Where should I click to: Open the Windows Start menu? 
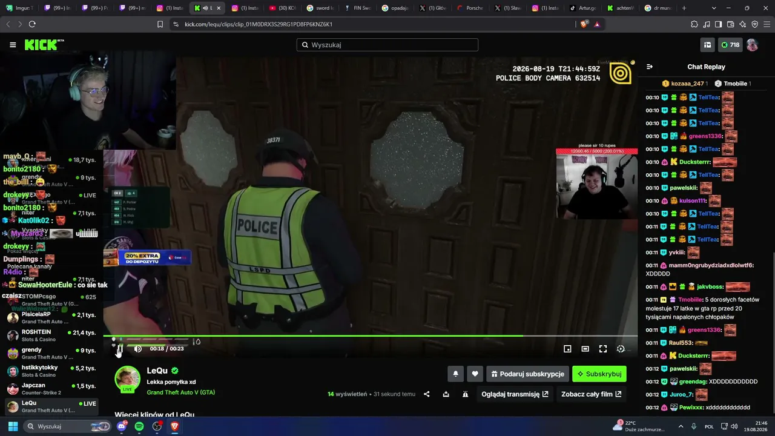[x=13, y=426]
